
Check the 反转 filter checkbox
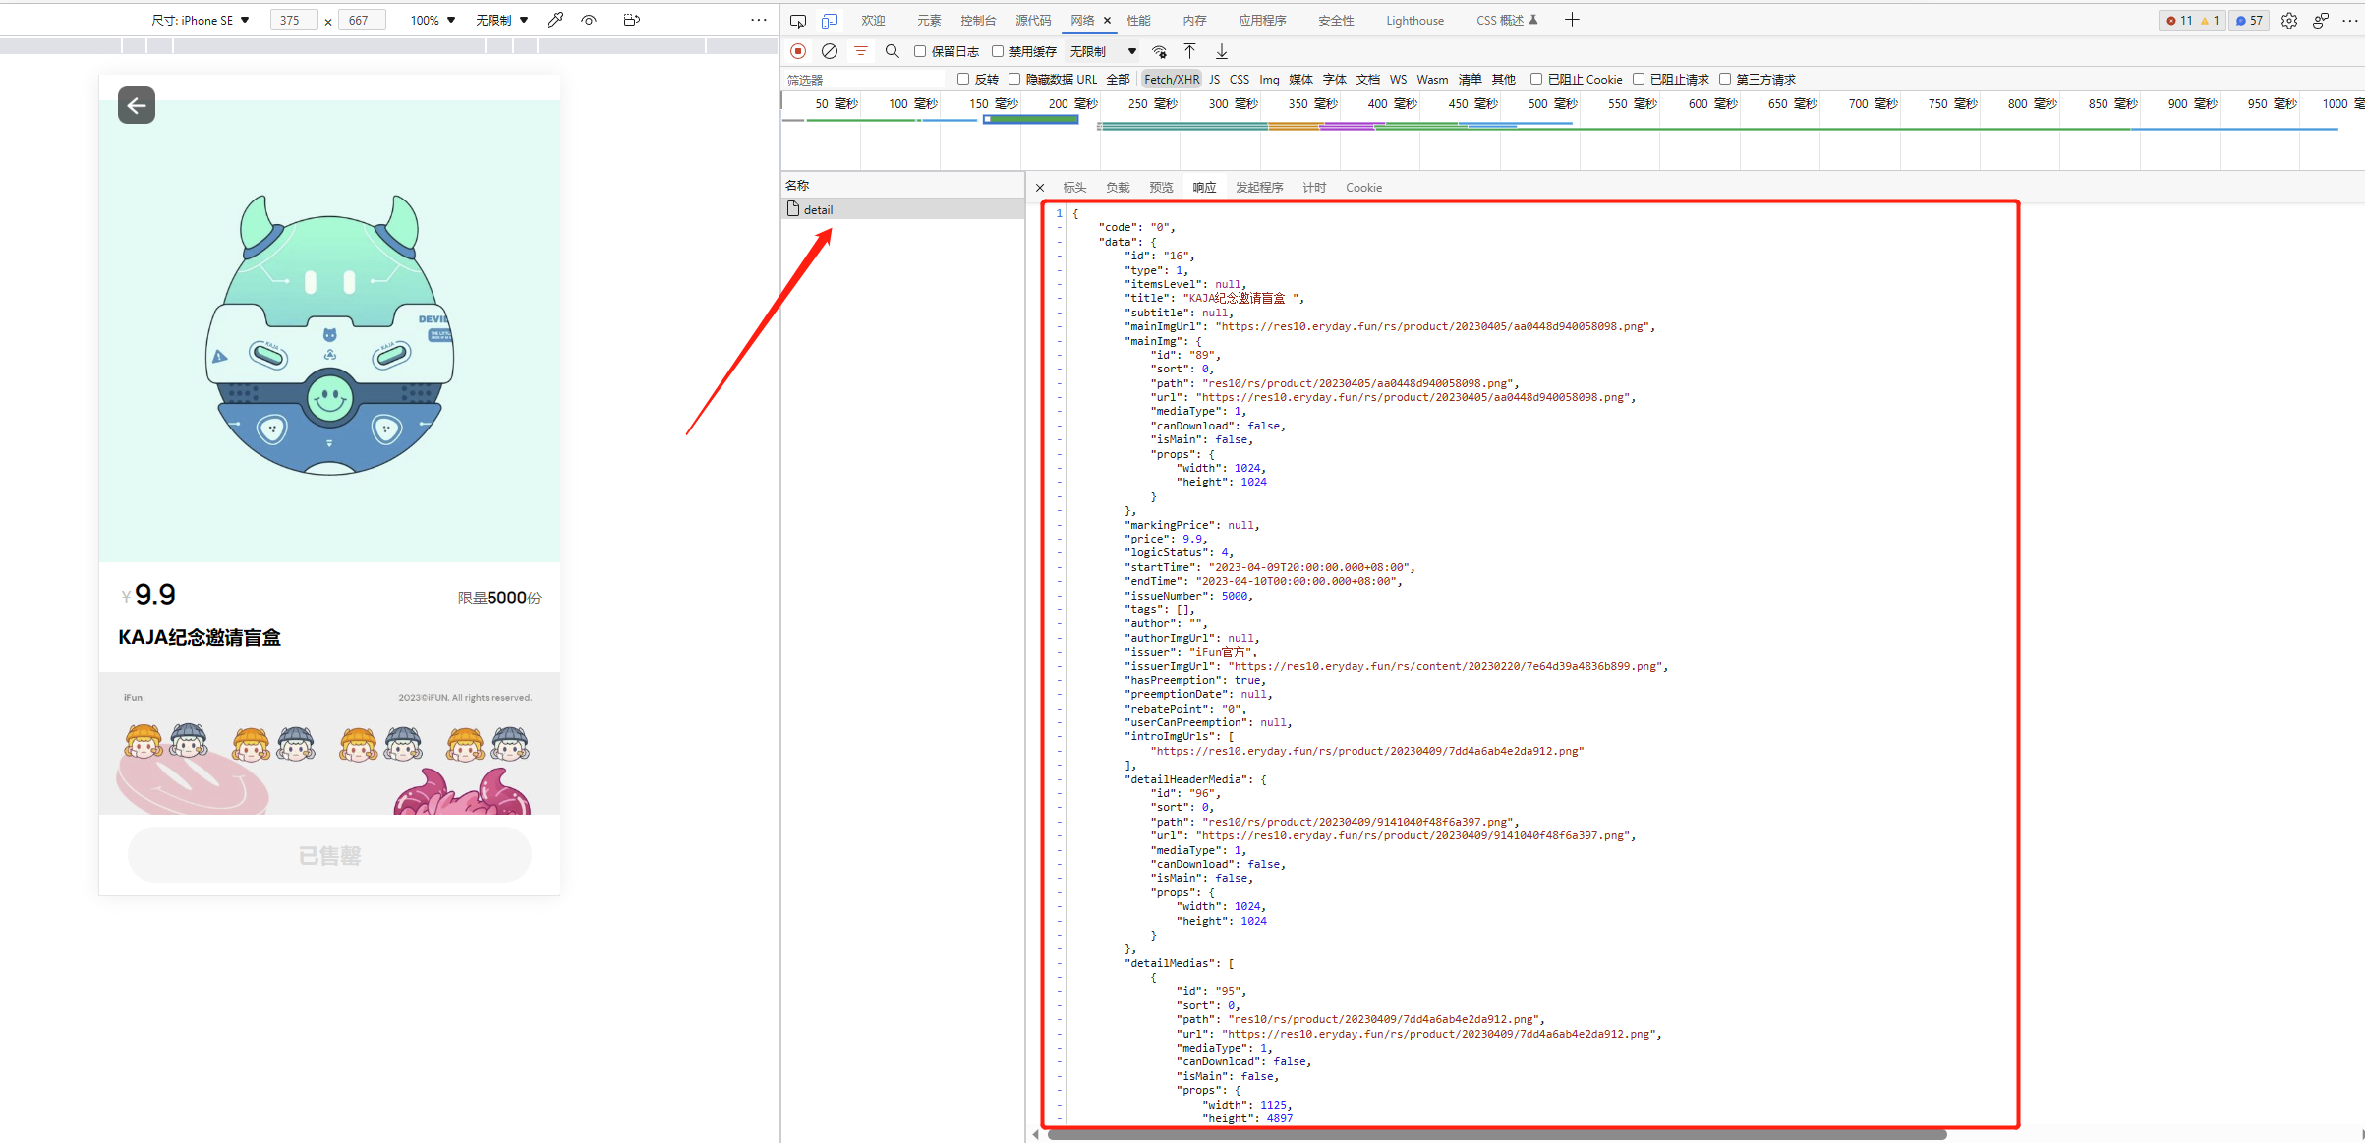tap(963, 79)
